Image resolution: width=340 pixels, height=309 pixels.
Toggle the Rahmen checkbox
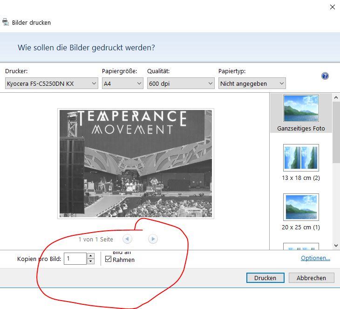(x=108, y=259)
